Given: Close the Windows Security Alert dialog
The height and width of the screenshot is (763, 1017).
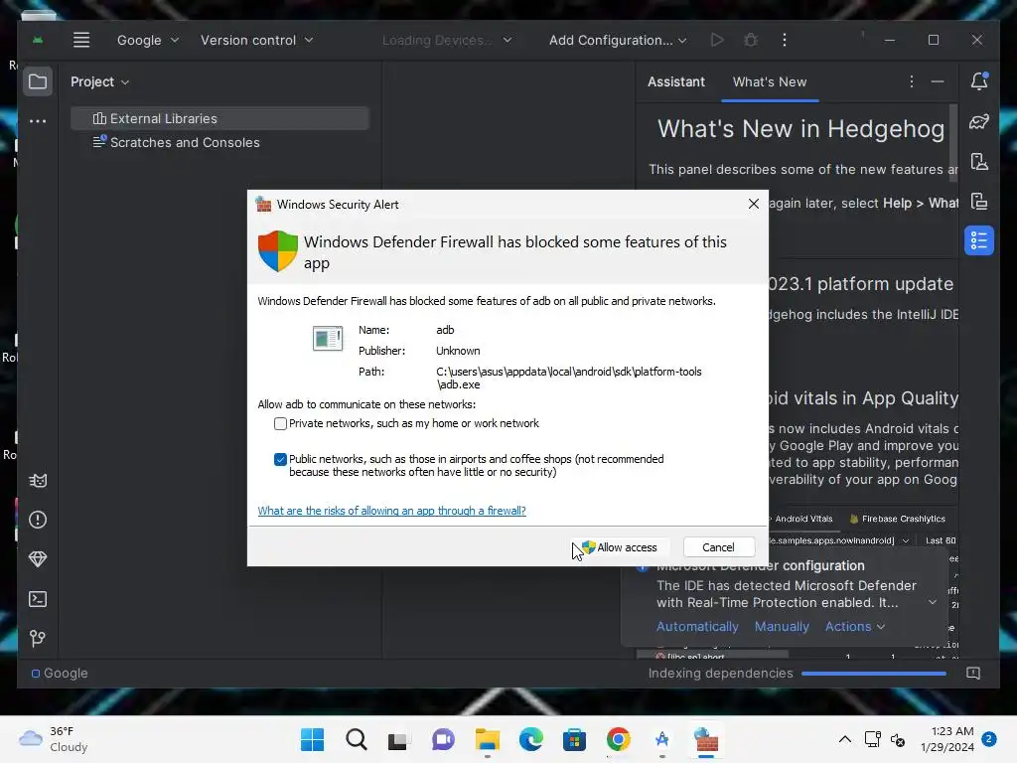Looking at the screenshot, I should (753, 204).
